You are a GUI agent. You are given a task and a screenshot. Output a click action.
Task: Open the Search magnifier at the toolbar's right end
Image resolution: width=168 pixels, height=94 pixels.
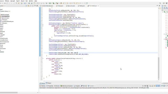click(x=160, y=3)
